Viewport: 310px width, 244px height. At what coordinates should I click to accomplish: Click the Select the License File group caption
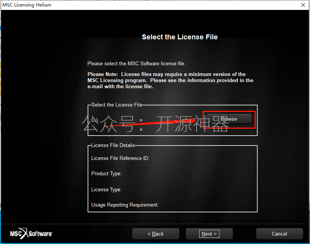pos(117,105)
